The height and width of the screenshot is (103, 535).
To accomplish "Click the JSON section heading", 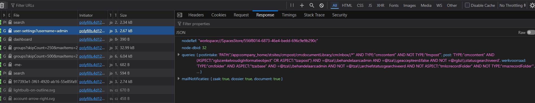I will click(181, 32).
